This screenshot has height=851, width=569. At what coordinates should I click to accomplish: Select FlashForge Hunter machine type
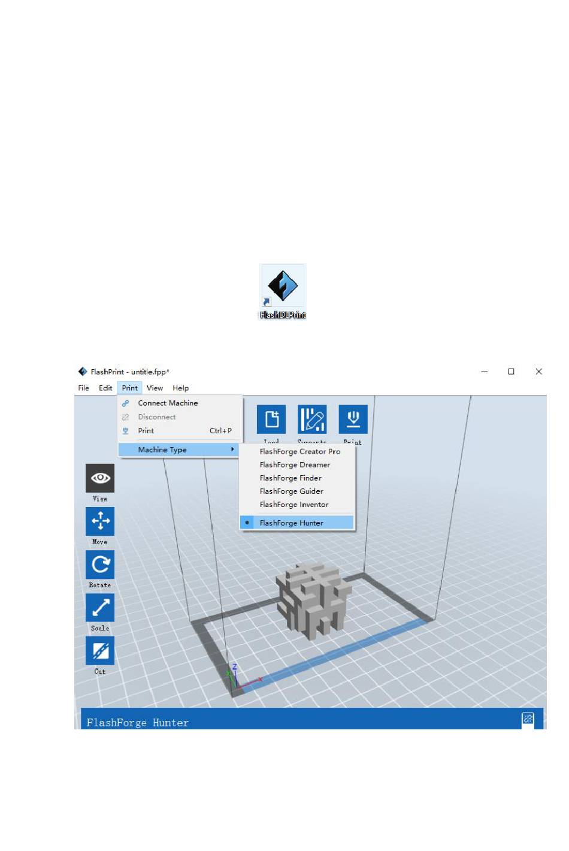pos(297,523)
